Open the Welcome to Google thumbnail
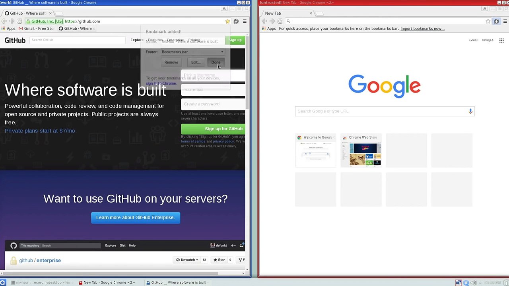 click(315, 150)
